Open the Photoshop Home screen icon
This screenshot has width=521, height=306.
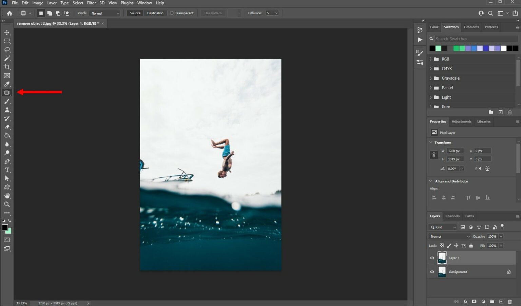[9, 13]
